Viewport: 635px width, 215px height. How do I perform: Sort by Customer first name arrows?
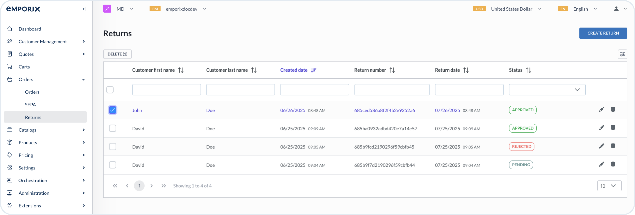coord(181,70)
